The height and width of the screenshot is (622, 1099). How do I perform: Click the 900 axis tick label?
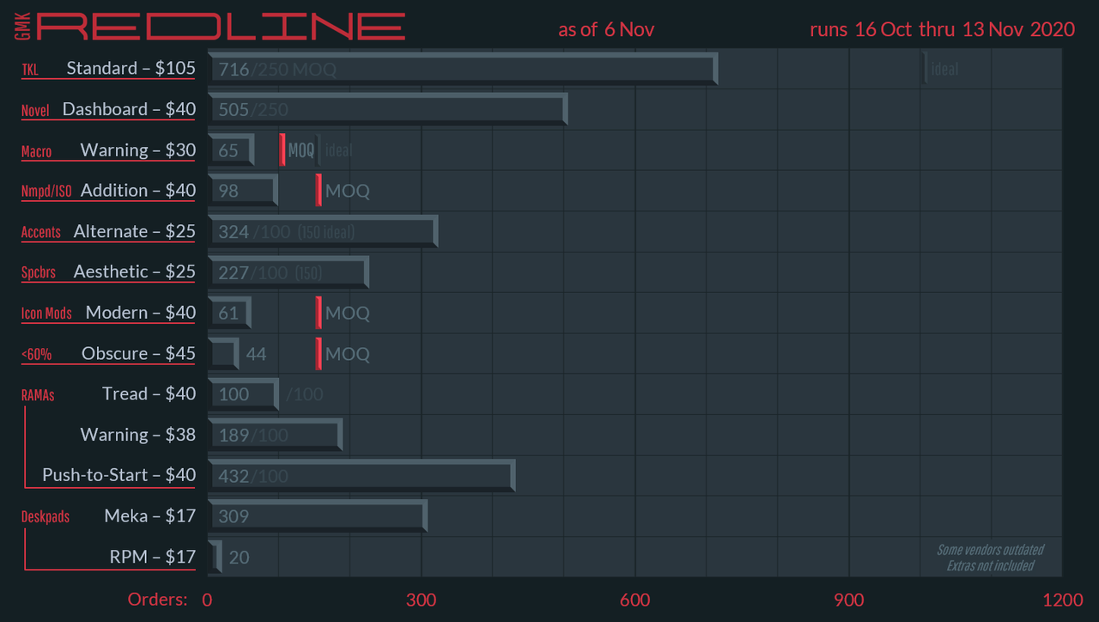tap(849, 600)
